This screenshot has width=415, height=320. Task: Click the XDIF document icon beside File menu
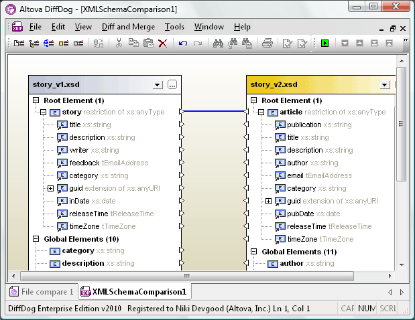click(x=17, y=27)
